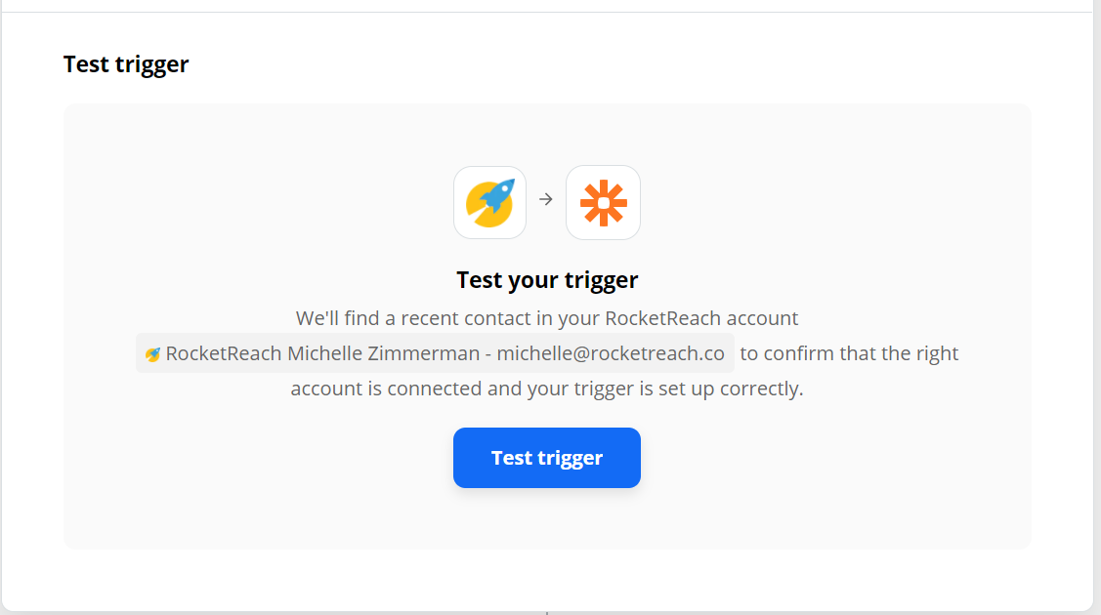Viewport: 1101px width, 615px height.
Task: Click the small rocket icon in account chip
Action: [x=152, y=354]
